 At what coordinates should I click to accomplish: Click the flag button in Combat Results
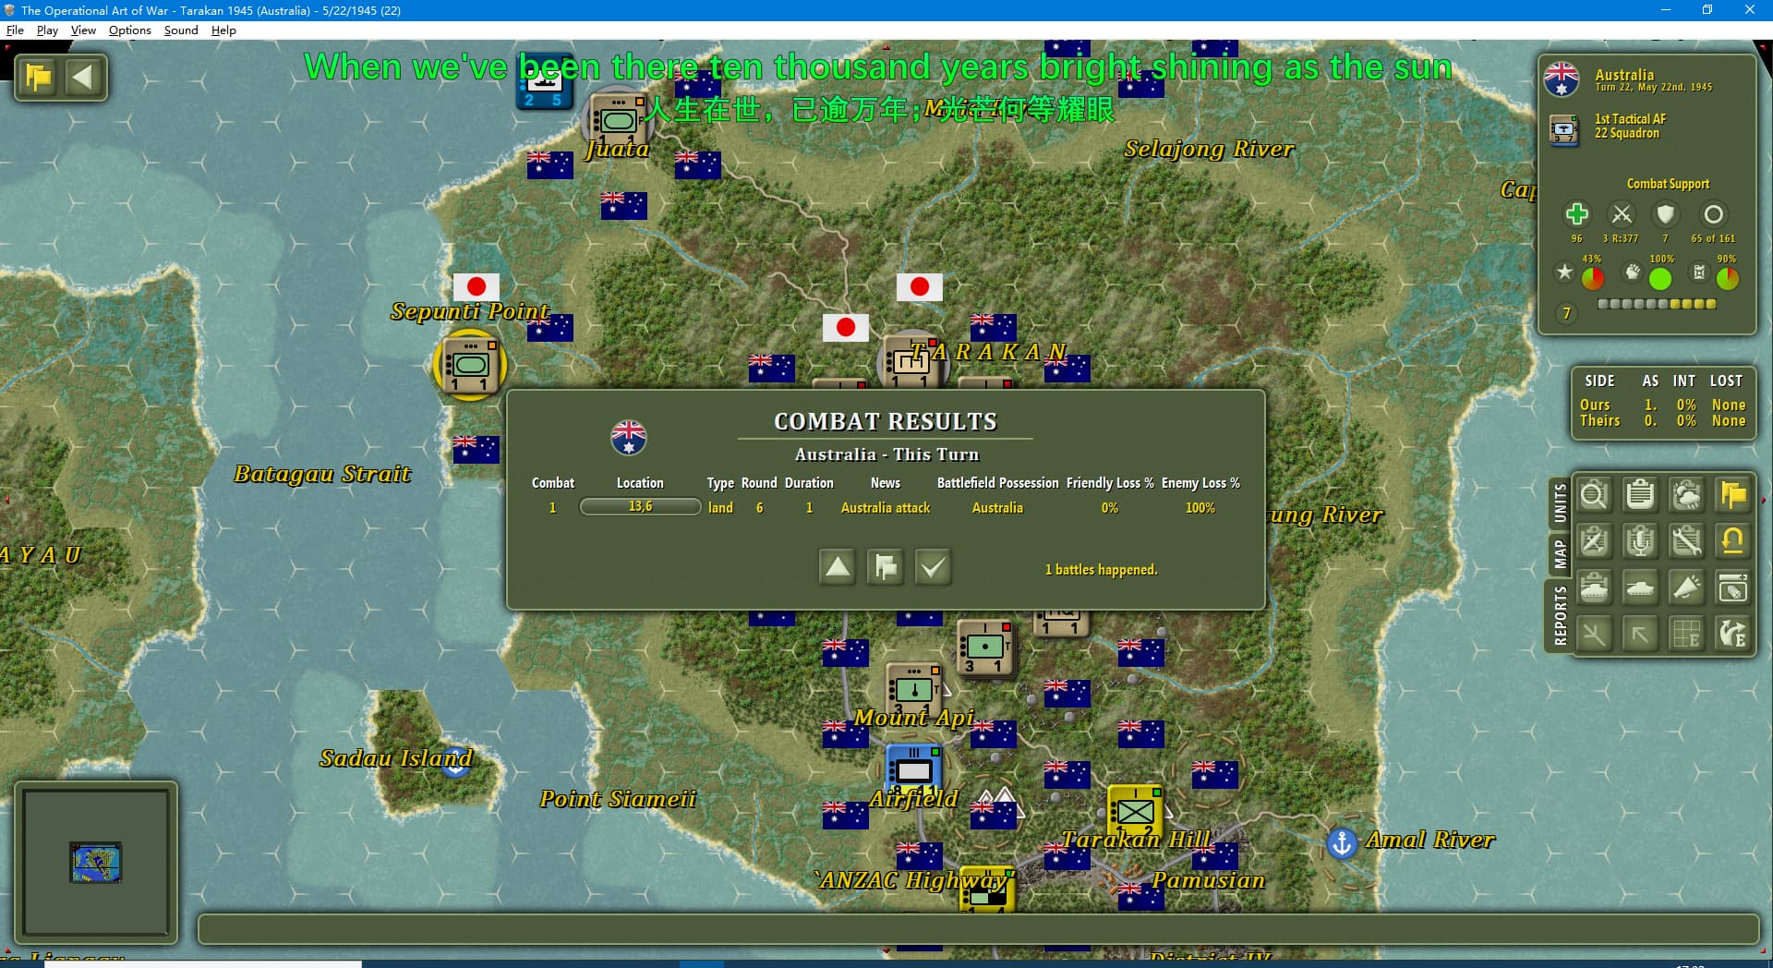(x=885, y=566)
